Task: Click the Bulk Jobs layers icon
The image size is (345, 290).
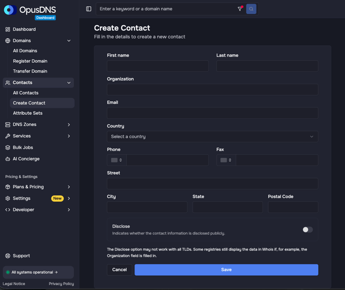Action: [8, 148]
